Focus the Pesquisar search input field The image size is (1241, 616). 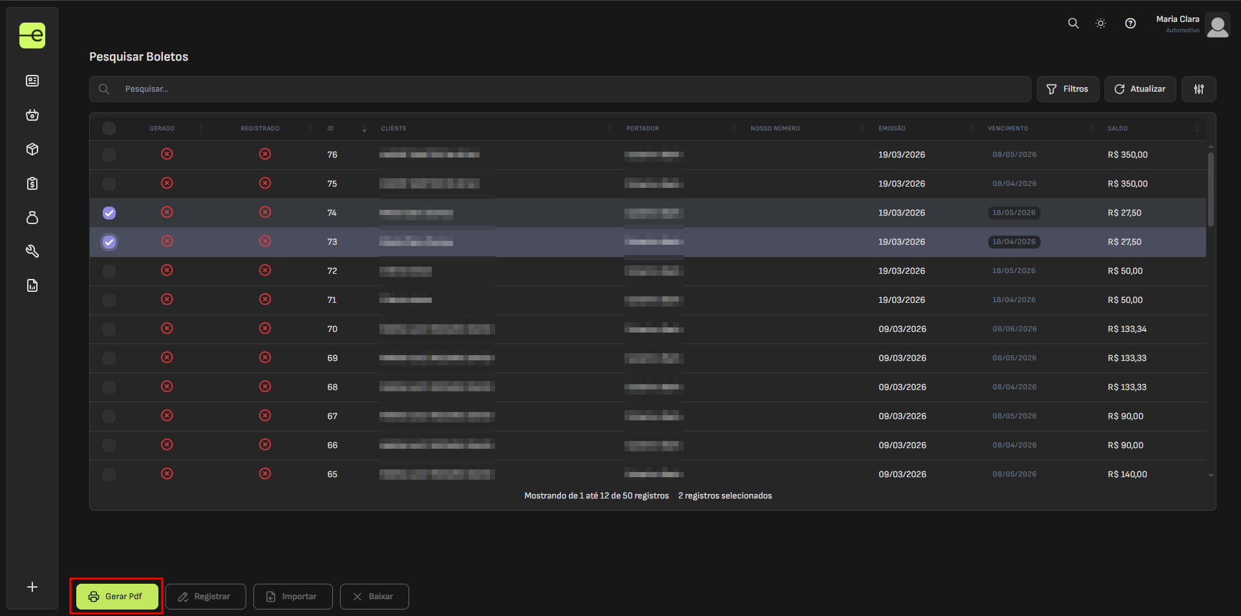tap(569, 89)
